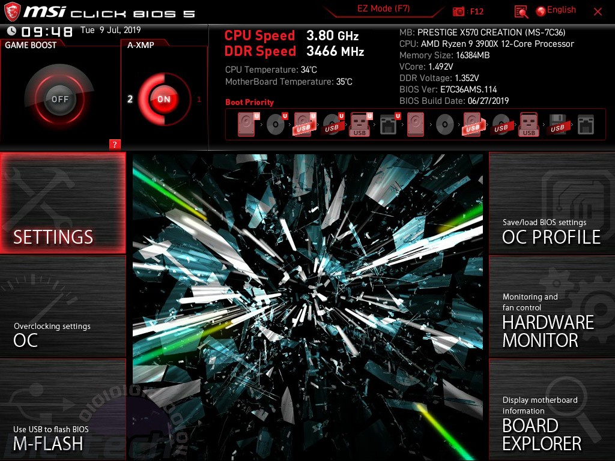Toggle the A-XMP knob currently ON
Viewport: 615px width, 461px height.
click(164, 99)
